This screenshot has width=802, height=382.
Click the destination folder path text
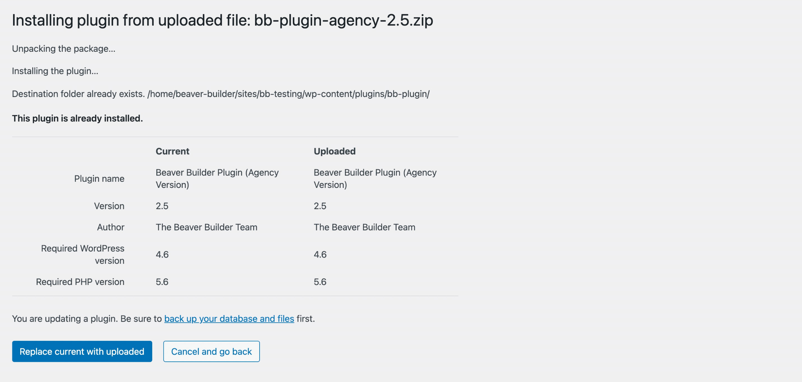pos(288,94)
